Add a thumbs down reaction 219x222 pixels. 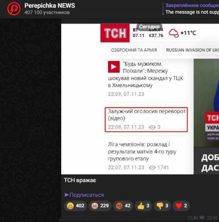pyautogui.click(x=162, y=206)
